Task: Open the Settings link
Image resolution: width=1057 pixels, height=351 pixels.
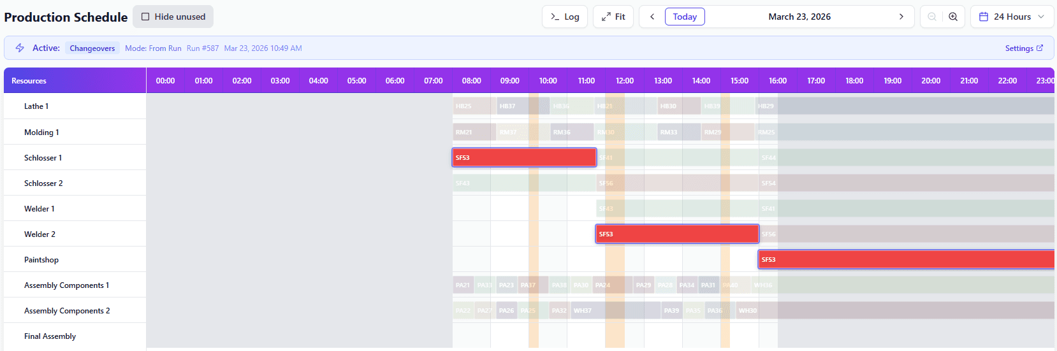Action: (x=1019, y=48)
